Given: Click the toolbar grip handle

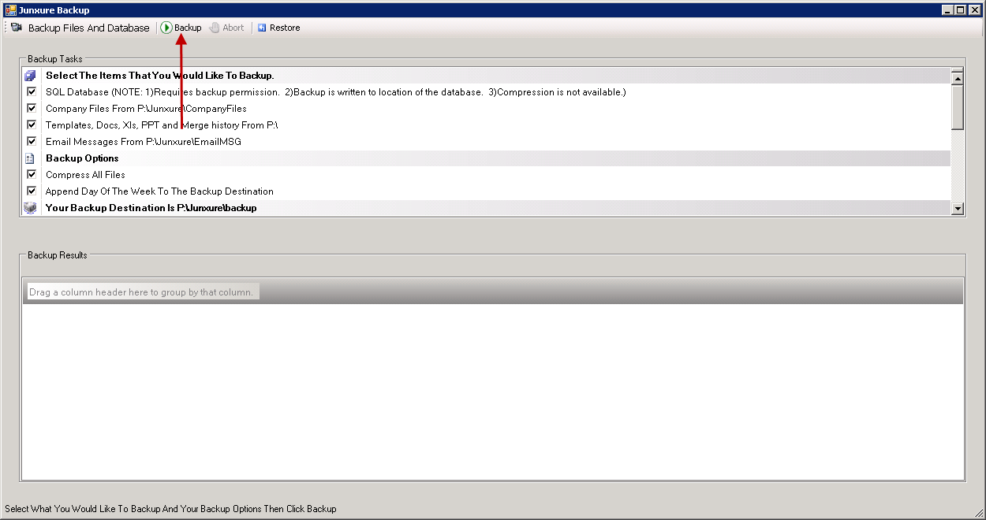Looking at the screenshot, I should click(6, 28).
